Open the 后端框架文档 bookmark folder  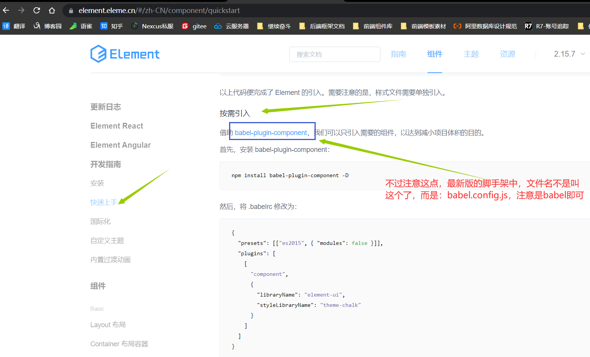(321, 26)
